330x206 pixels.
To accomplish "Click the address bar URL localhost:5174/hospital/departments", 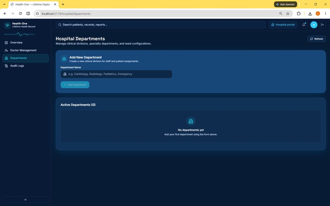I will (66, 13).
